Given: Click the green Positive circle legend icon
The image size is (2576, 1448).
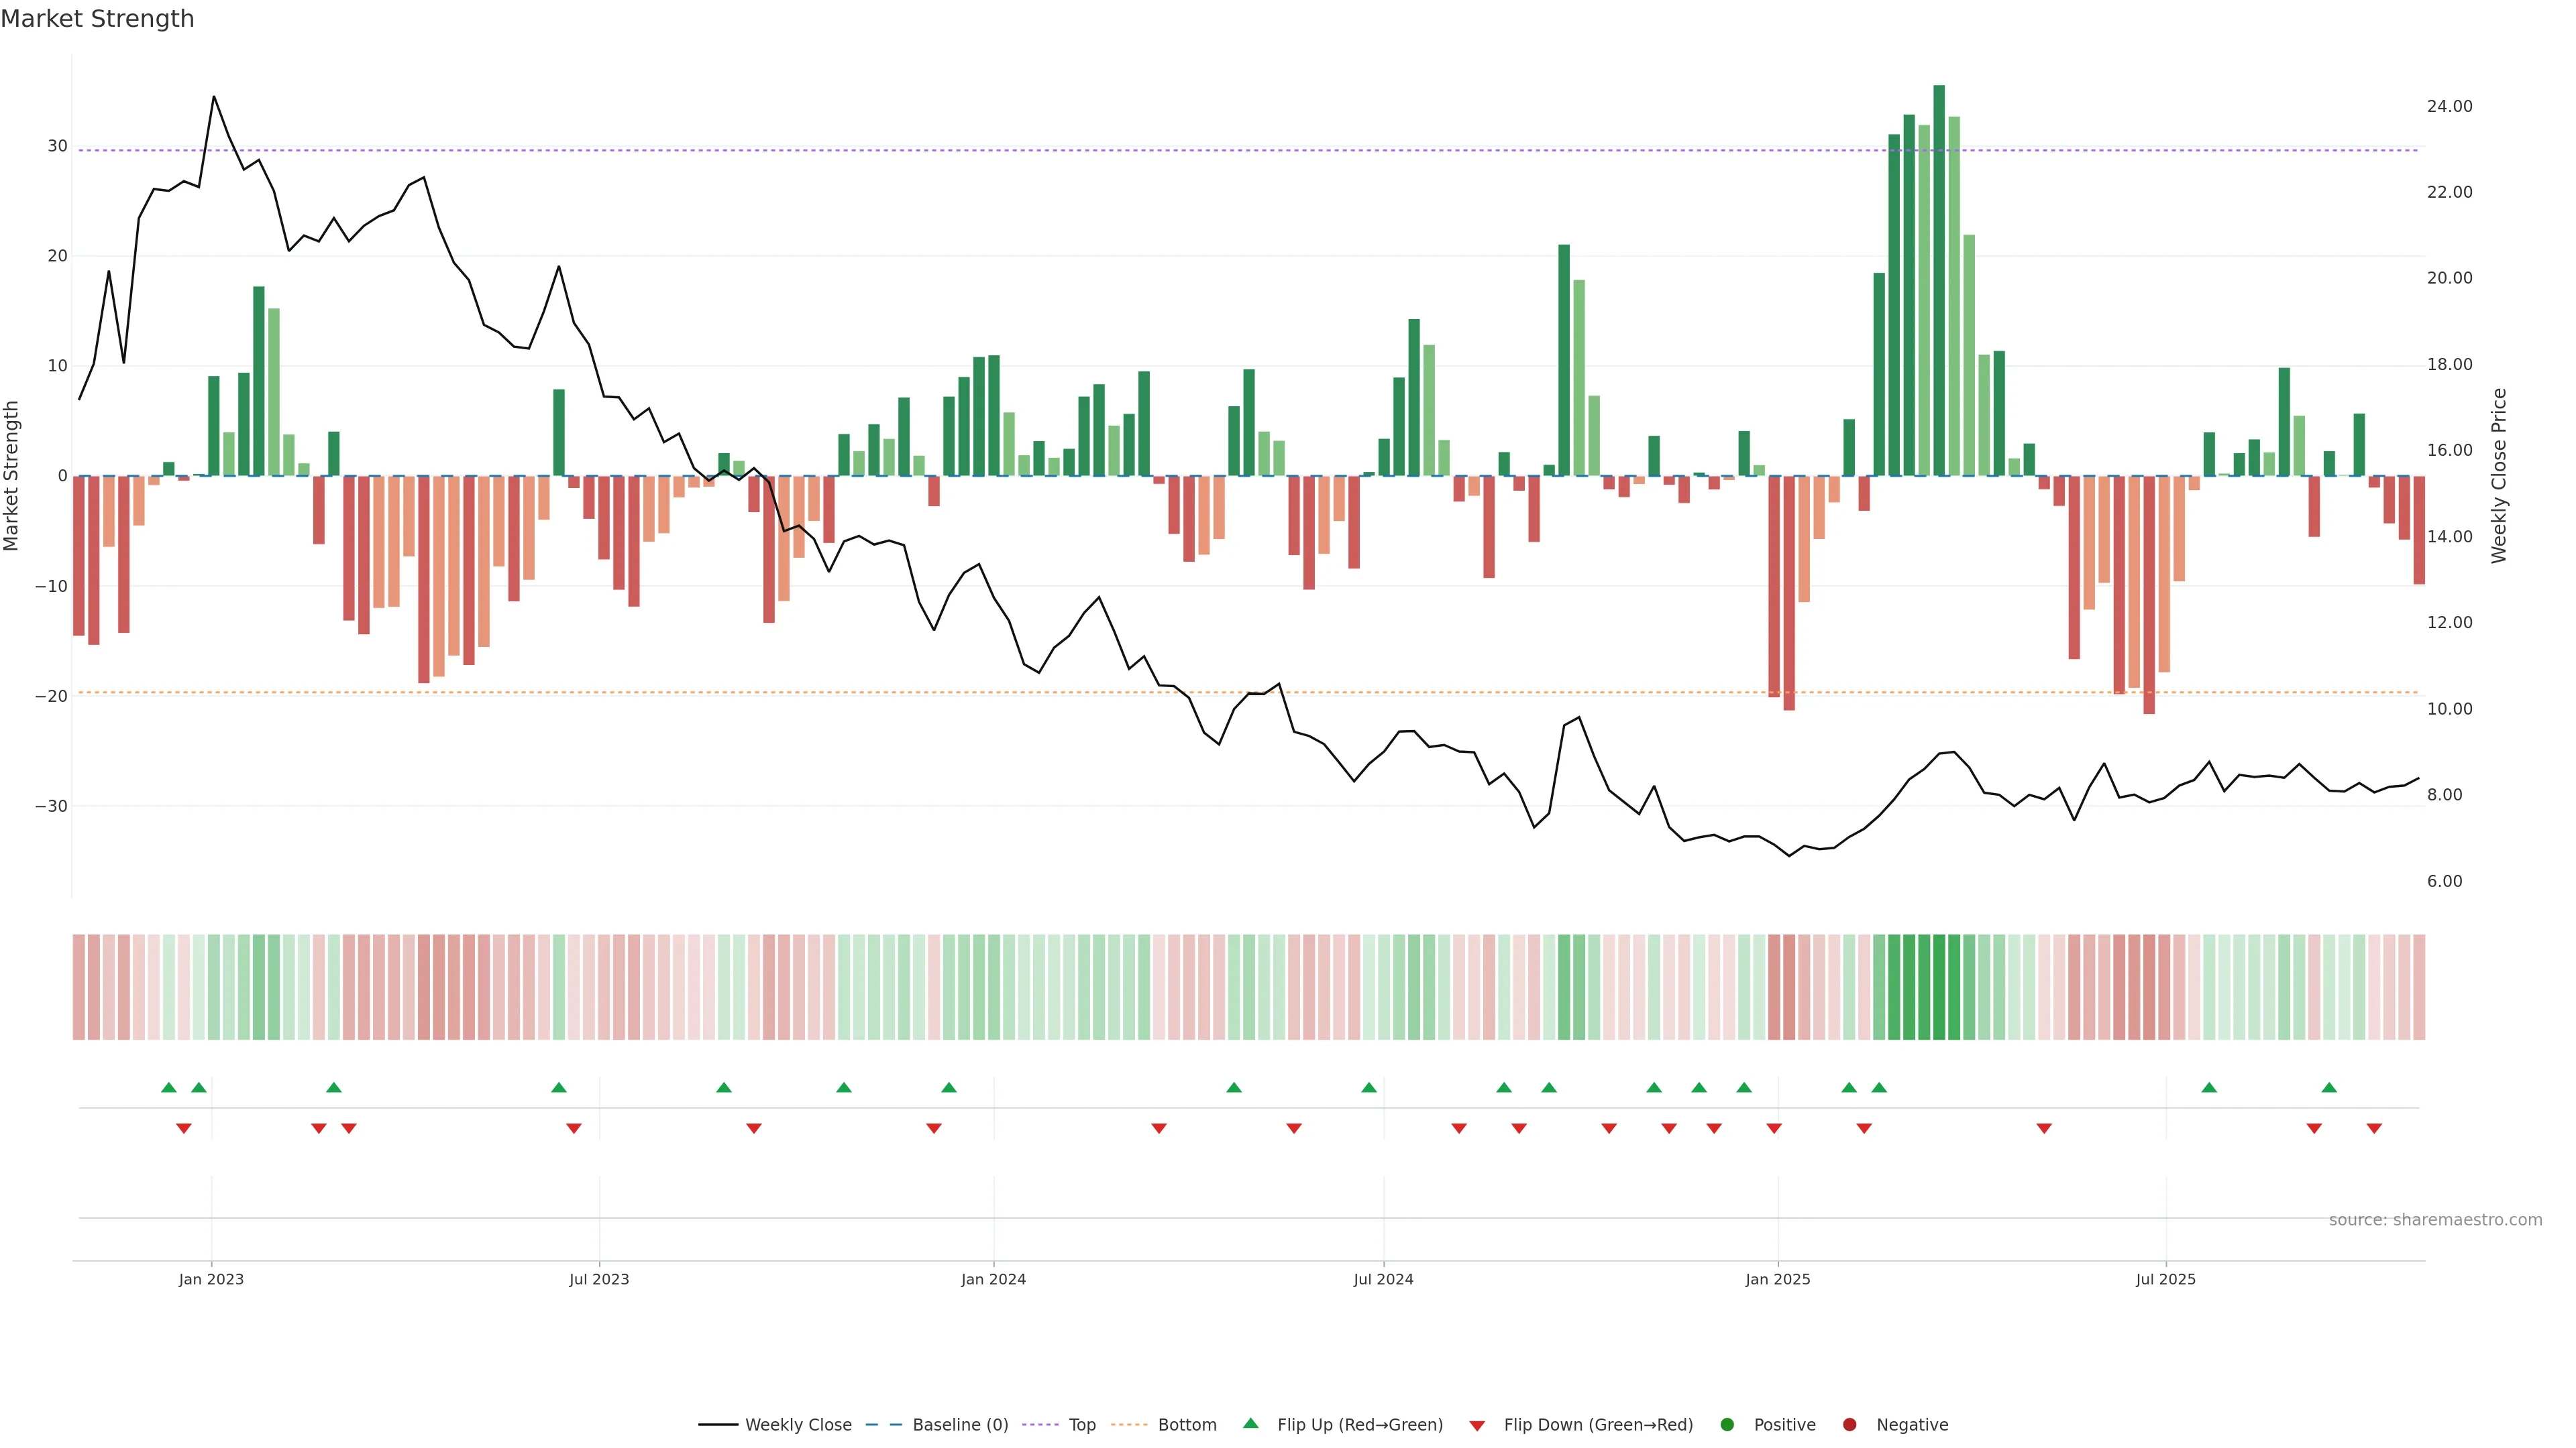Looking at the screenshot, I should coord(1727,1424).
